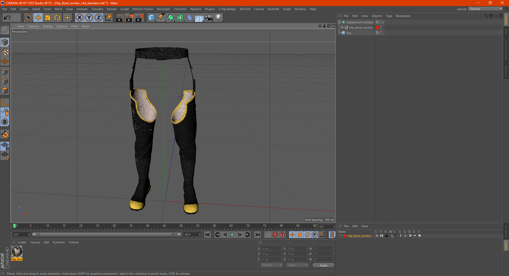Add subdivision surface generator icon
This screenshot has height=276, width=509.
click(x=171, y=18)
